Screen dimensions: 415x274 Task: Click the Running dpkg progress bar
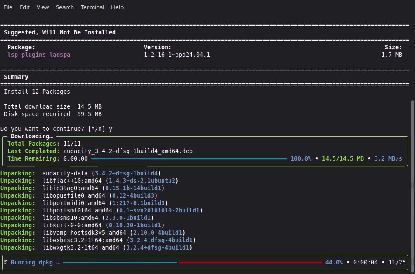pos(192,262)
